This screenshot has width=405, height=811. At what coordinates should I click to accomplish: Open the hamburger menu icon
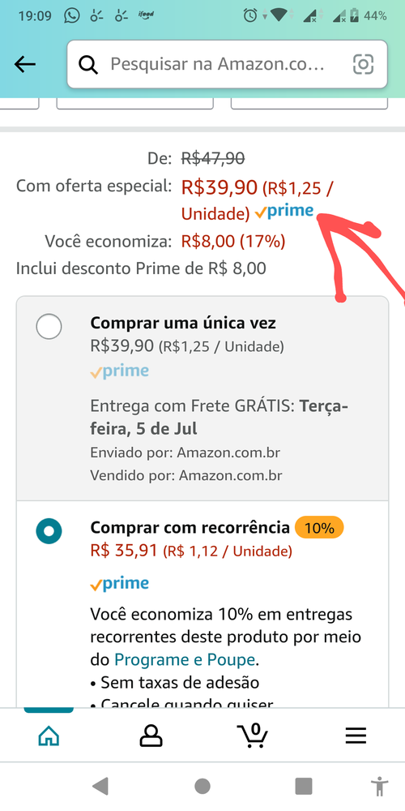356,736
